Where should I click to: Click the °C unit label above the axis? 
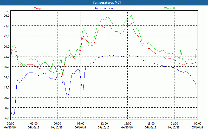pyautogui.click(x=8, y=12)
